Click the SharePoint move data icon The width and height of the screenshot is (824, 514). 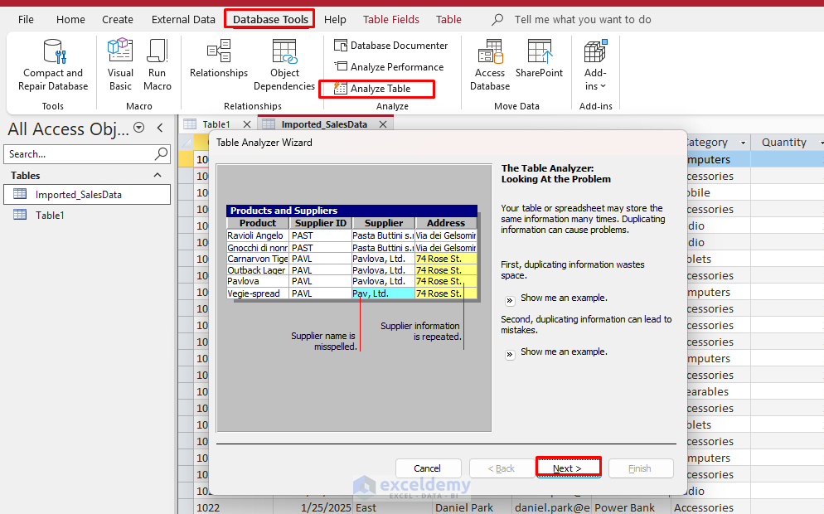(x=540, y=51)
